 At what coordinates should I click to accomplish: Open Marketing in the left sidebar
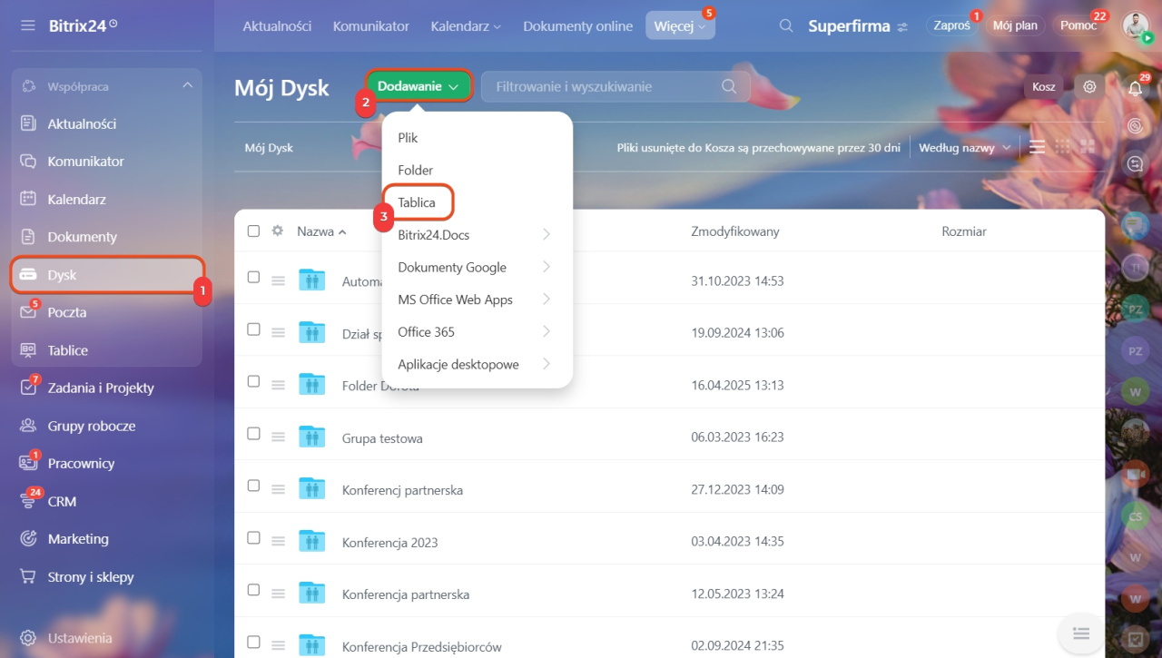click(x=107, y=538)
